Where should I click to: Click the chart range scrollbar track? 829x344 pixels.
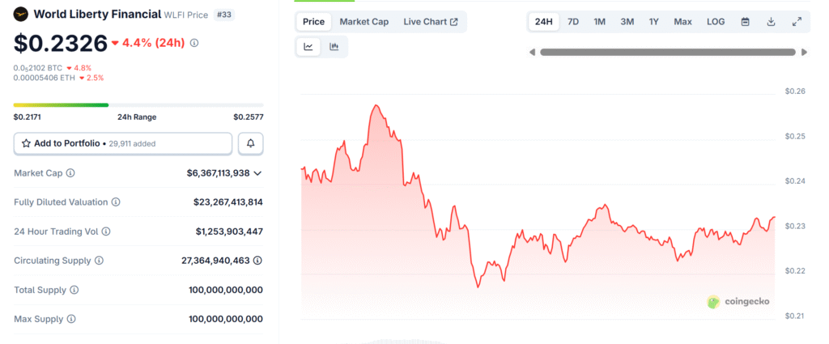(667, 52)
